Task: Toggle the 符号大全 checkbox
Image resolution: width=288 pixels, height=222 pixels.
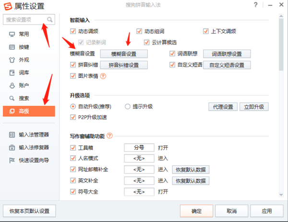Action: click(x=73, y=192)
